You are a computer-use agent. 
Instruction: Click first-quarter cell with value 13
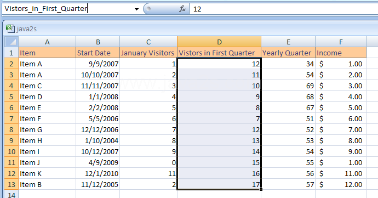(219, 140)
